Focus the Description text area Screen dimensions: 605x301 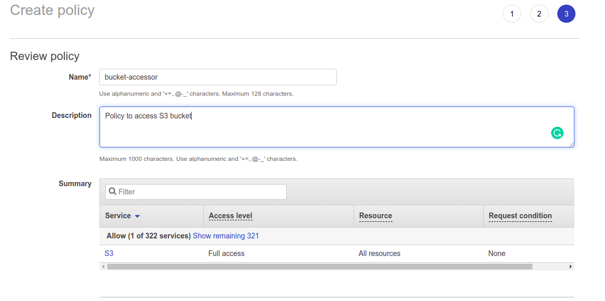point(321,127)
